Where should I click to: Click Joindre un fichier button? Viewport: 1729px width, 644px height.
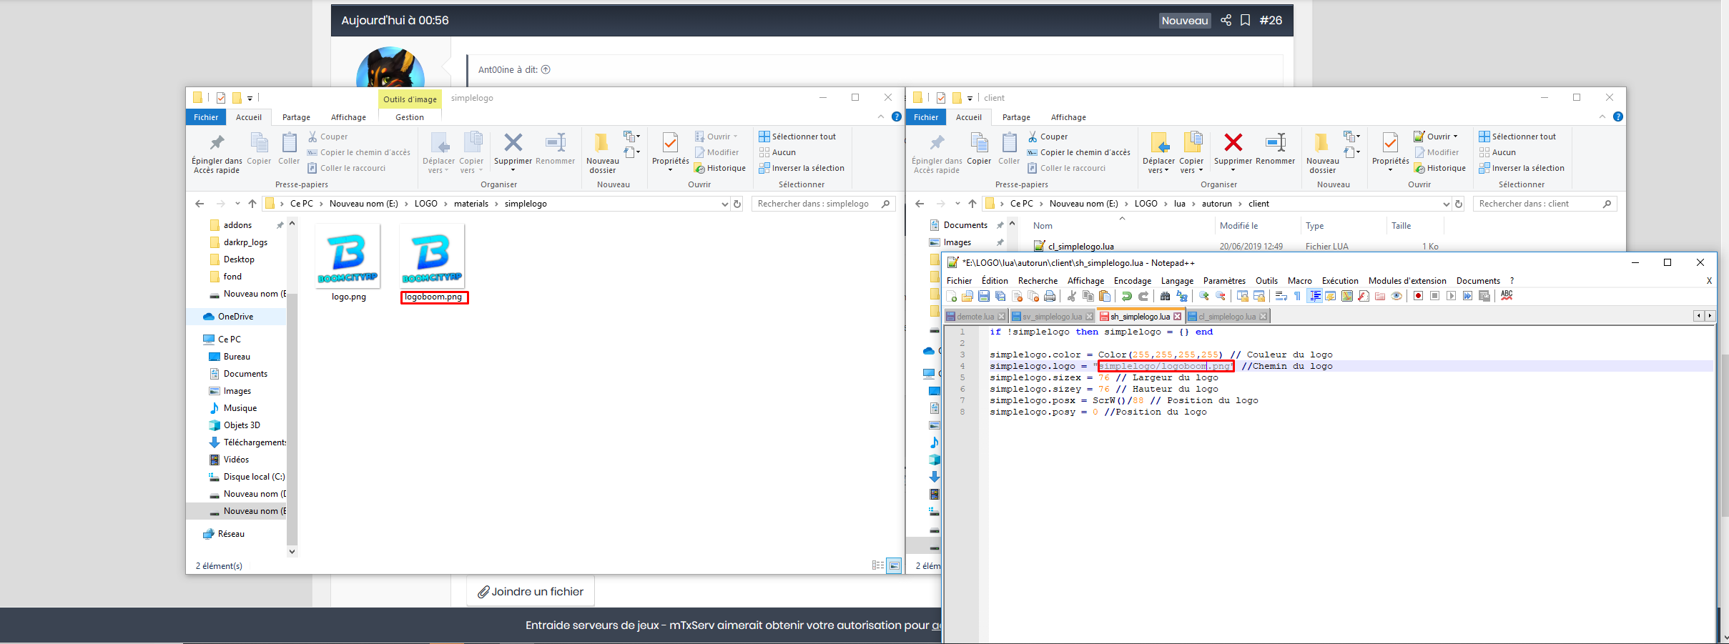coord(531,592)
